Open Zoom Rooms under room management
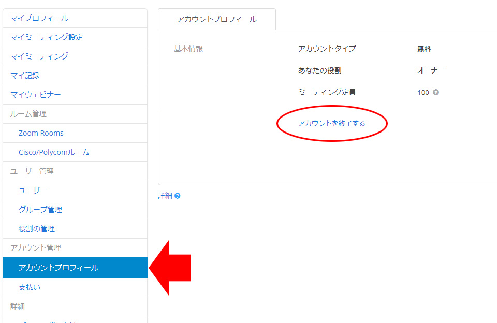497x323 pixels. point(41,133)
